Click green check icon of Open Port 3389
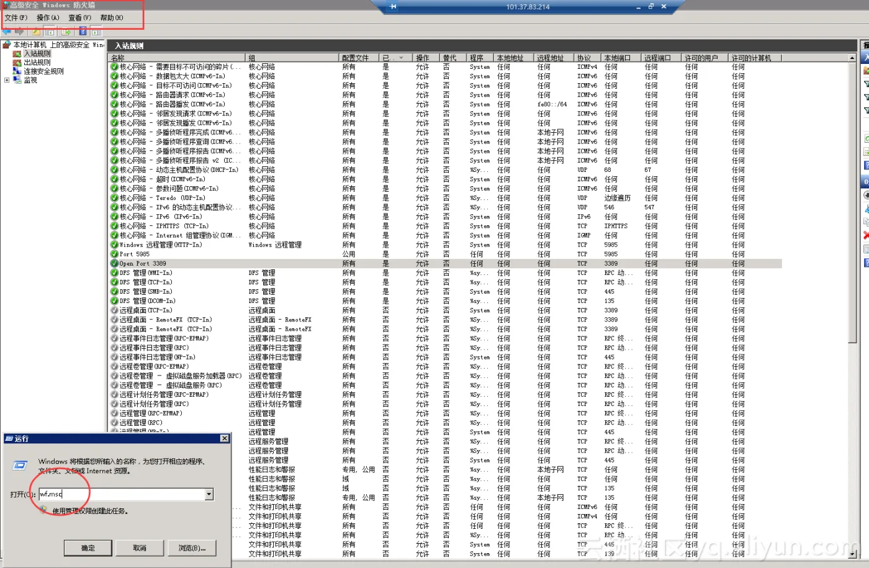 [x=114, y=263]
